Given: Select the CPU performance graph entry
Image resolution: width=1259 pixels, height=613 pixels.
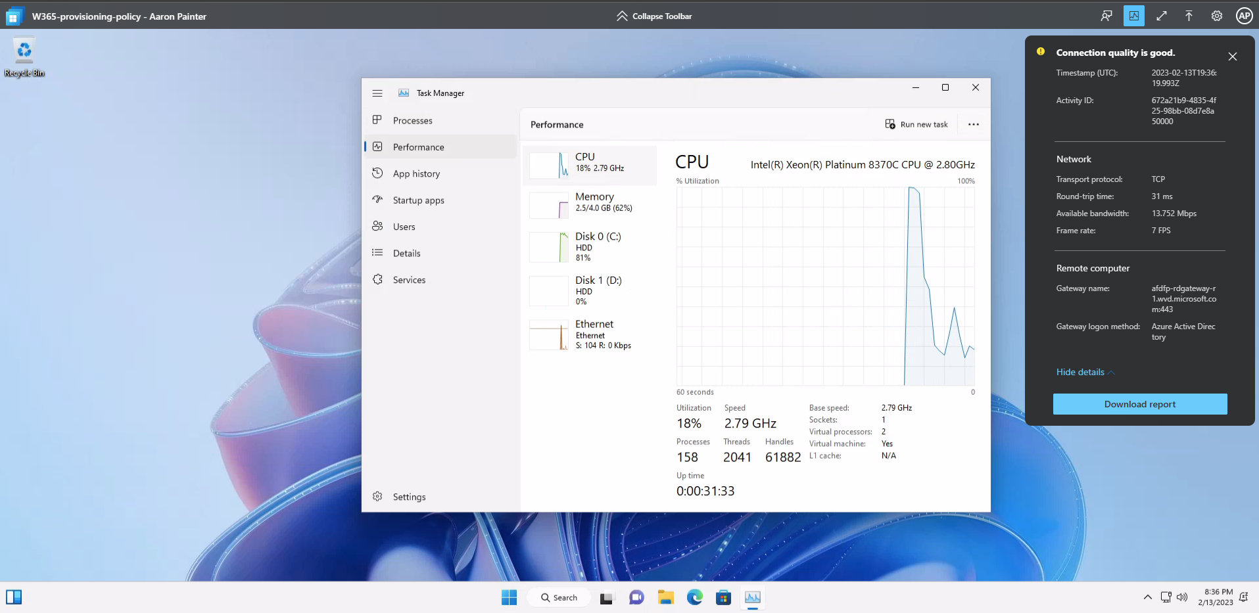Looking at the screenshot, I should [590, 165].
